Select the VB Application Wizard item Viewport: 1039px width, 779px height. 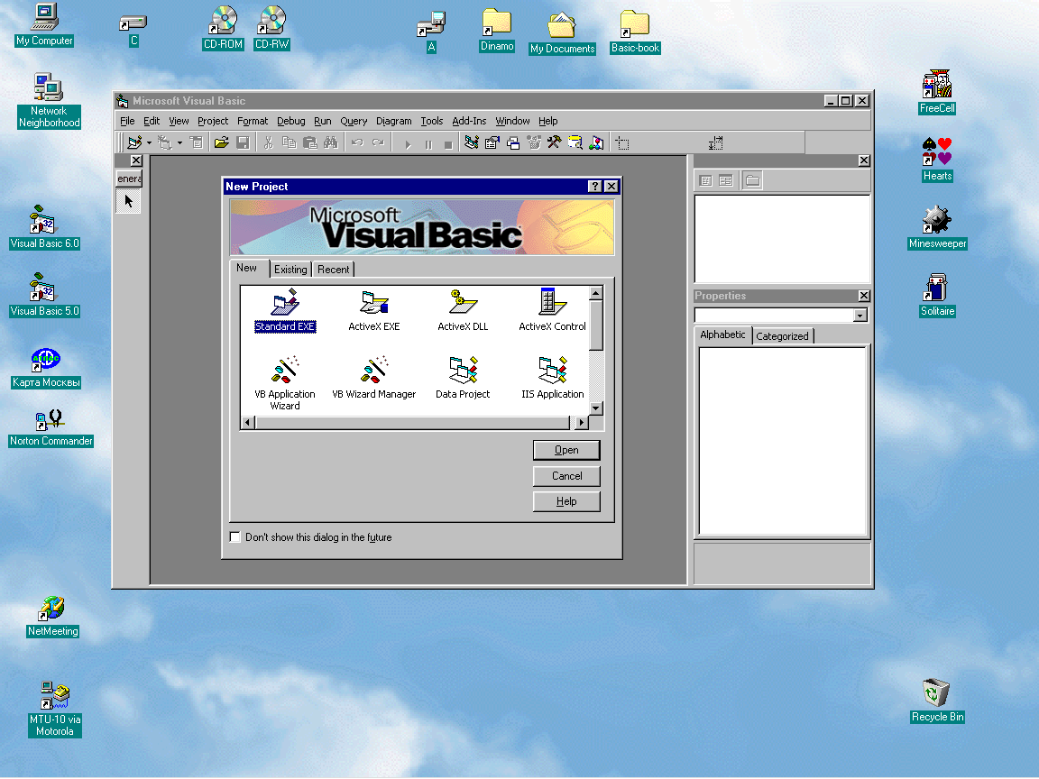[285, 383]
